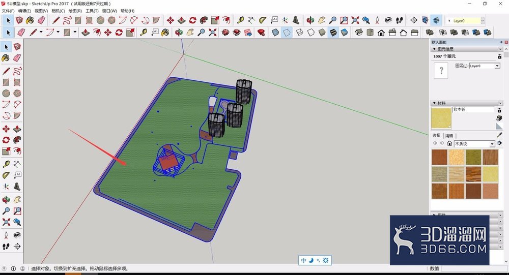Toggle Monochrome face style button
509x275 pixels.
click(x=345, y=33)
